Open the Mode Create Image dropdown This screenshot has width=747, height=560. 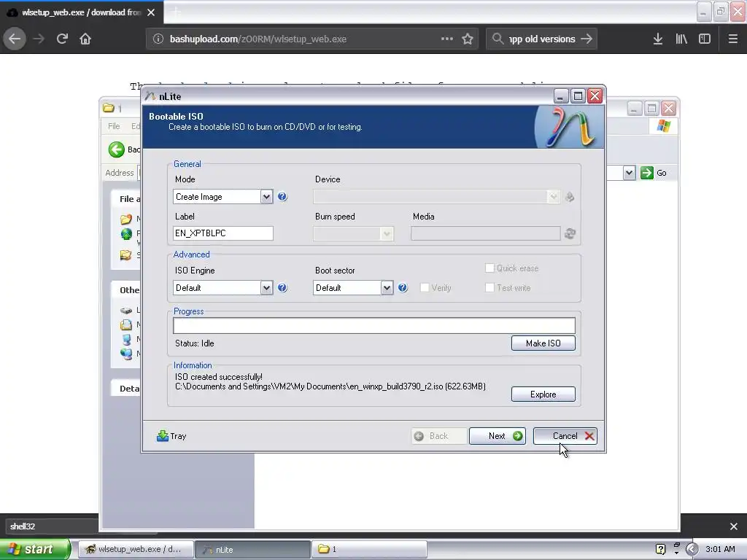click(266, 197)
